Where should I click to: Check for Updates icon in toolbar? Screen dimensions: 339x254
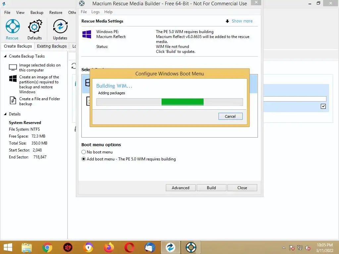click(60, 26)
